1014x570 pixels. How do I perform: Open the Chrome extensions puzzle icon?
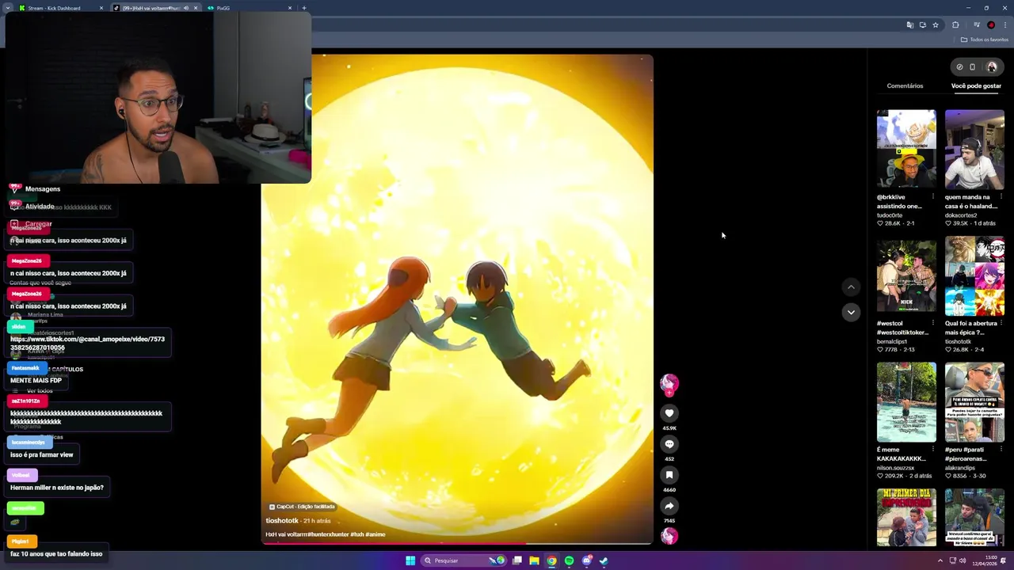pyautogui.click(x=955, y=25)
